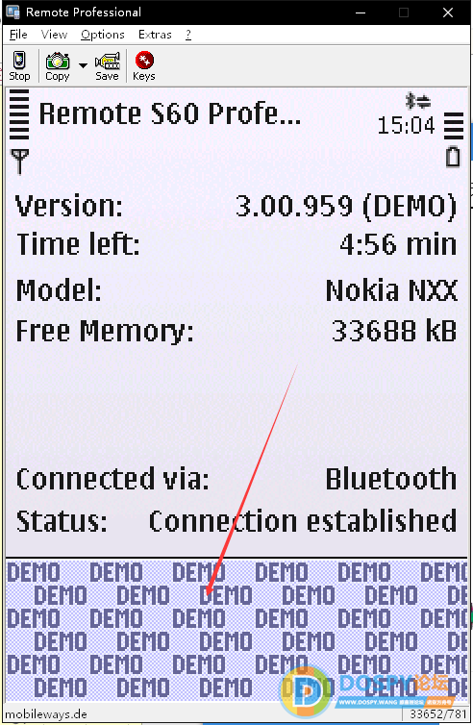Open the View menu
This screenshot has height=725, width=473.
click(54, 35)
